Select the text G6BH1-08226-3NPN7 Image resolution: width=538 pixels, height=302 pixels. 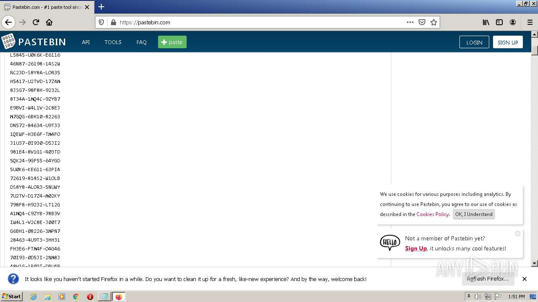[35, 231]
